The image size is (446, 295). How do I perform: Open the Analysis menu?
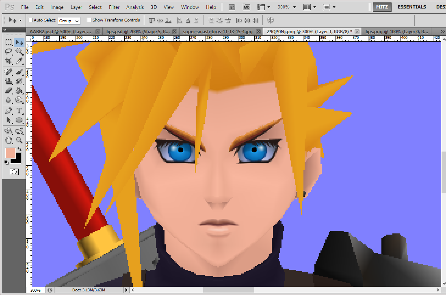coord(135,7)
